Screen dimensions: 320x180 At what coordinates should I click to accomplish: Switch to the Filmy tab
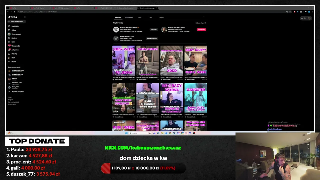point(139,17)
